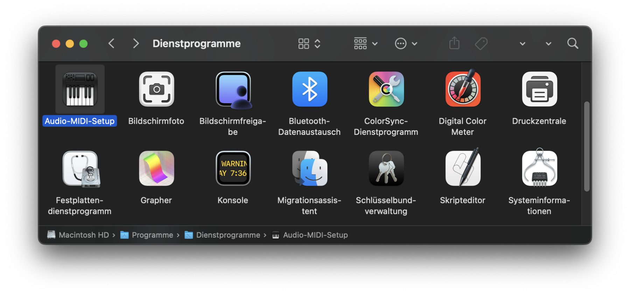The image size is (630, 295).
Task: Select Digital Color Meter icon
Action: coord(462,89)
